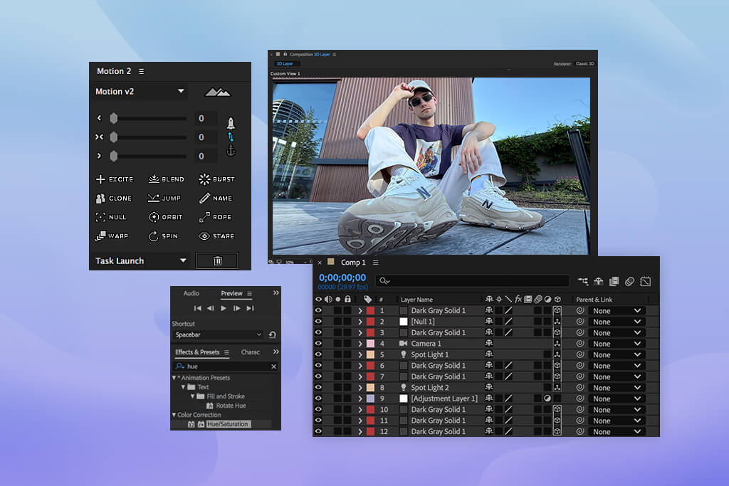The height and width of the screenshot is (486, 729).
Task: Hide the Adjustment Layer 1
Action: (x=318, y=398)
